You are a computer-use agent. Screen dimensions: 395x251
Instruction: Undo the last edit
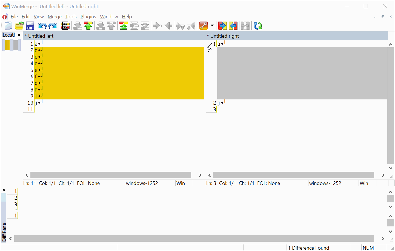42,25
